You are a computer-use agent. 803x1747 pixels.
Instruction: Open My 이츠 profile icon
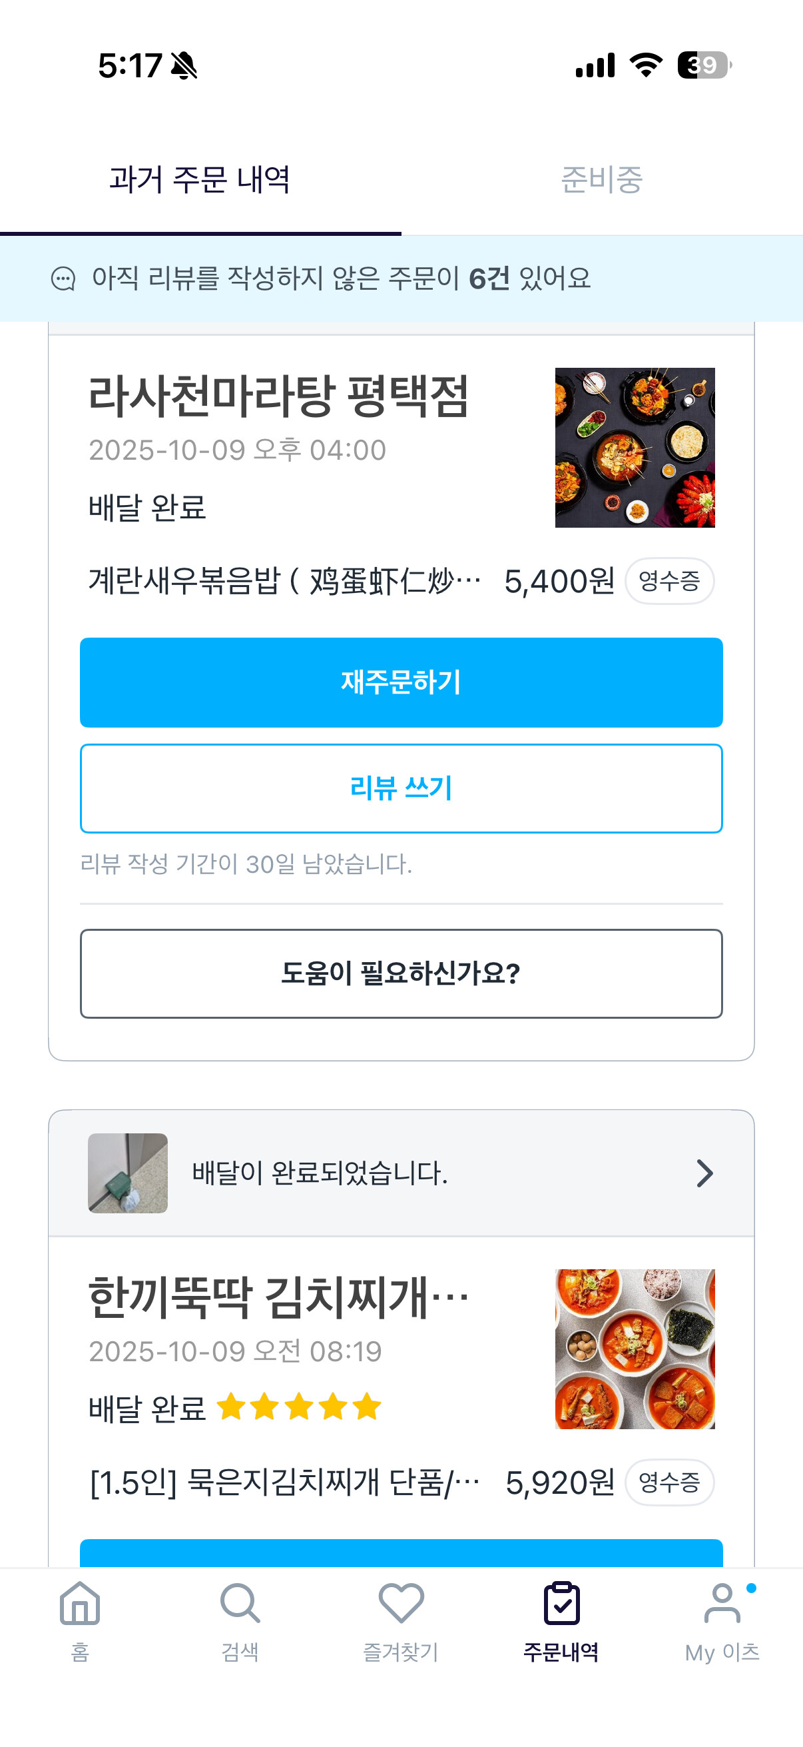pos(722,1603)
